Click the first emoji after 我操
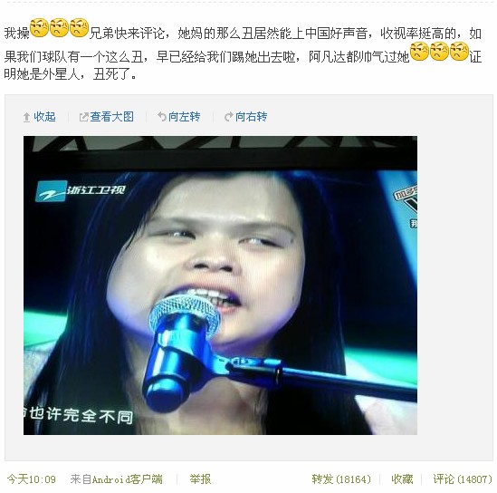497x493 pixels. [x=39, y=28]
